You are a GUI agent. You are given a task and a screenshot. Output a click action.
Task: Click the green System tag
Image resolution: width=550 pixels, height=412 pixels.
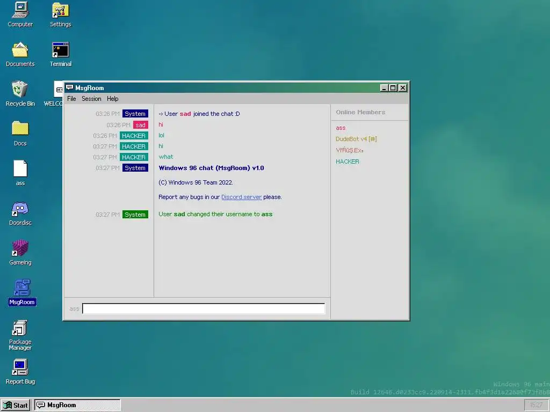pos(135,215)
